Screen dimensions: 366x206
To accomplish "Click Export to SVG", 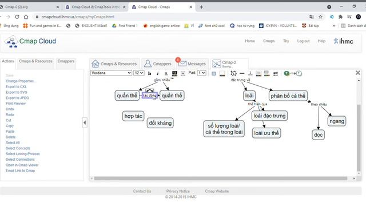I will point(17,92).
